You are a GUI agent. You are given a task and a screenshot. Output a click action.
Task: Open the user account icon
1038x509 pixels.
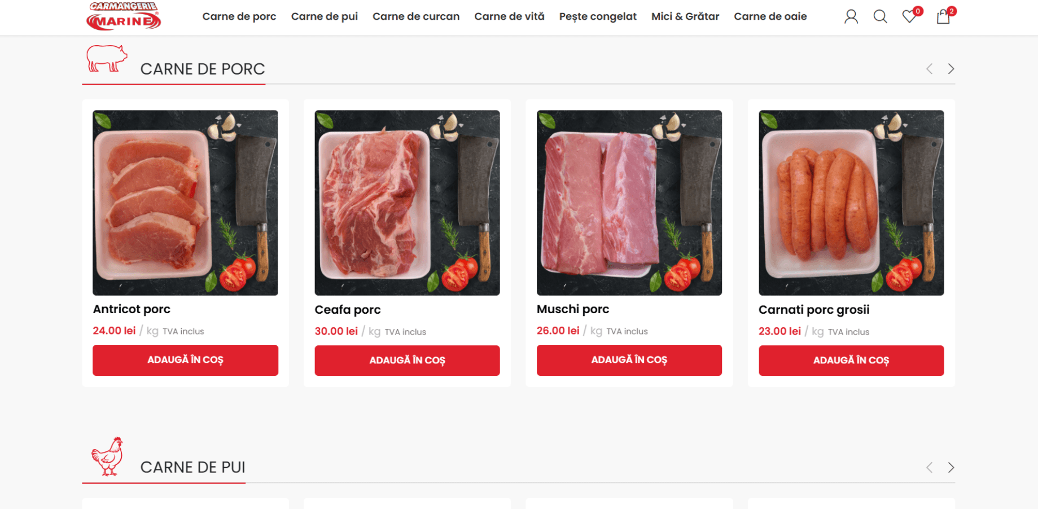[851, 17]
